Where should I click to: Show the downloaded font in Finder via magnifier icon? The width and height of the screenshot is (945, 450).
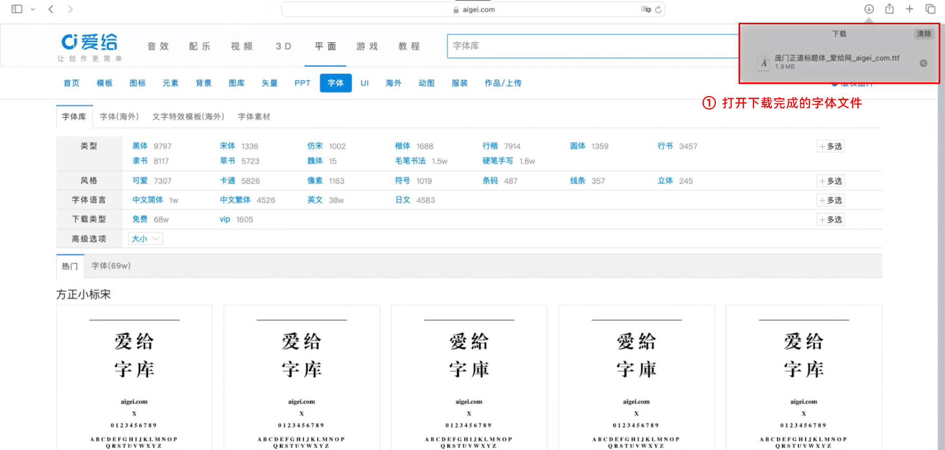(923, 63)
